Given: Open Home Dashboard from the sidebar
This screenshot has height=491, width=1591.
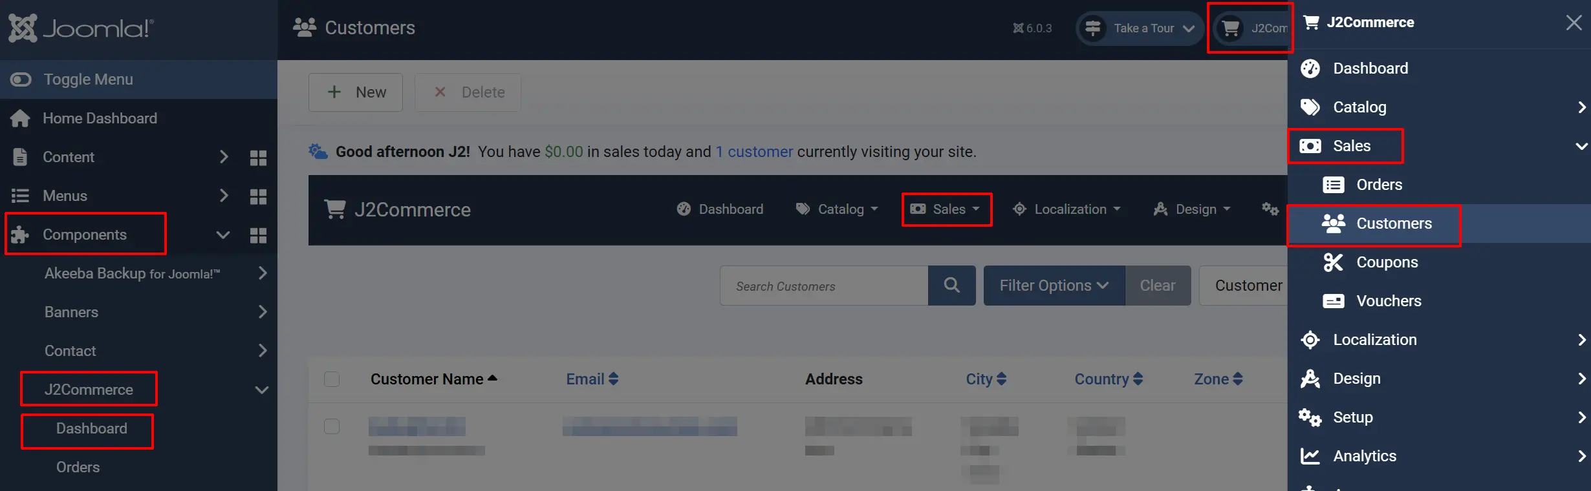Looking at the screenshot, I should tap(100, 118).
